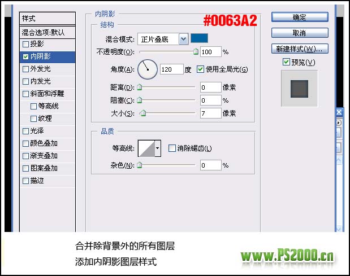Click the 大小 size slider handle

click(143, 113)
